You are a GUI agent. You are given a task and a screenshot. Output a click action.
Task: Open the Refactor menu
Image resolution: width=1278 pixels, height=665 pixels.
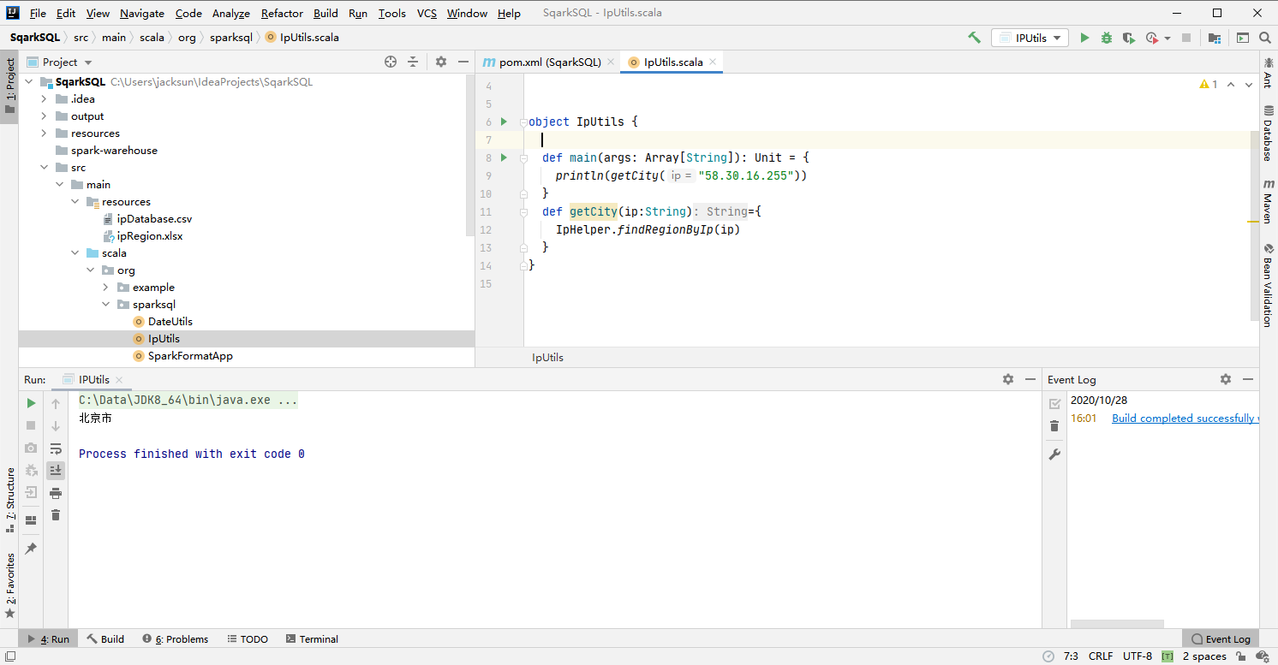(282, 13)
